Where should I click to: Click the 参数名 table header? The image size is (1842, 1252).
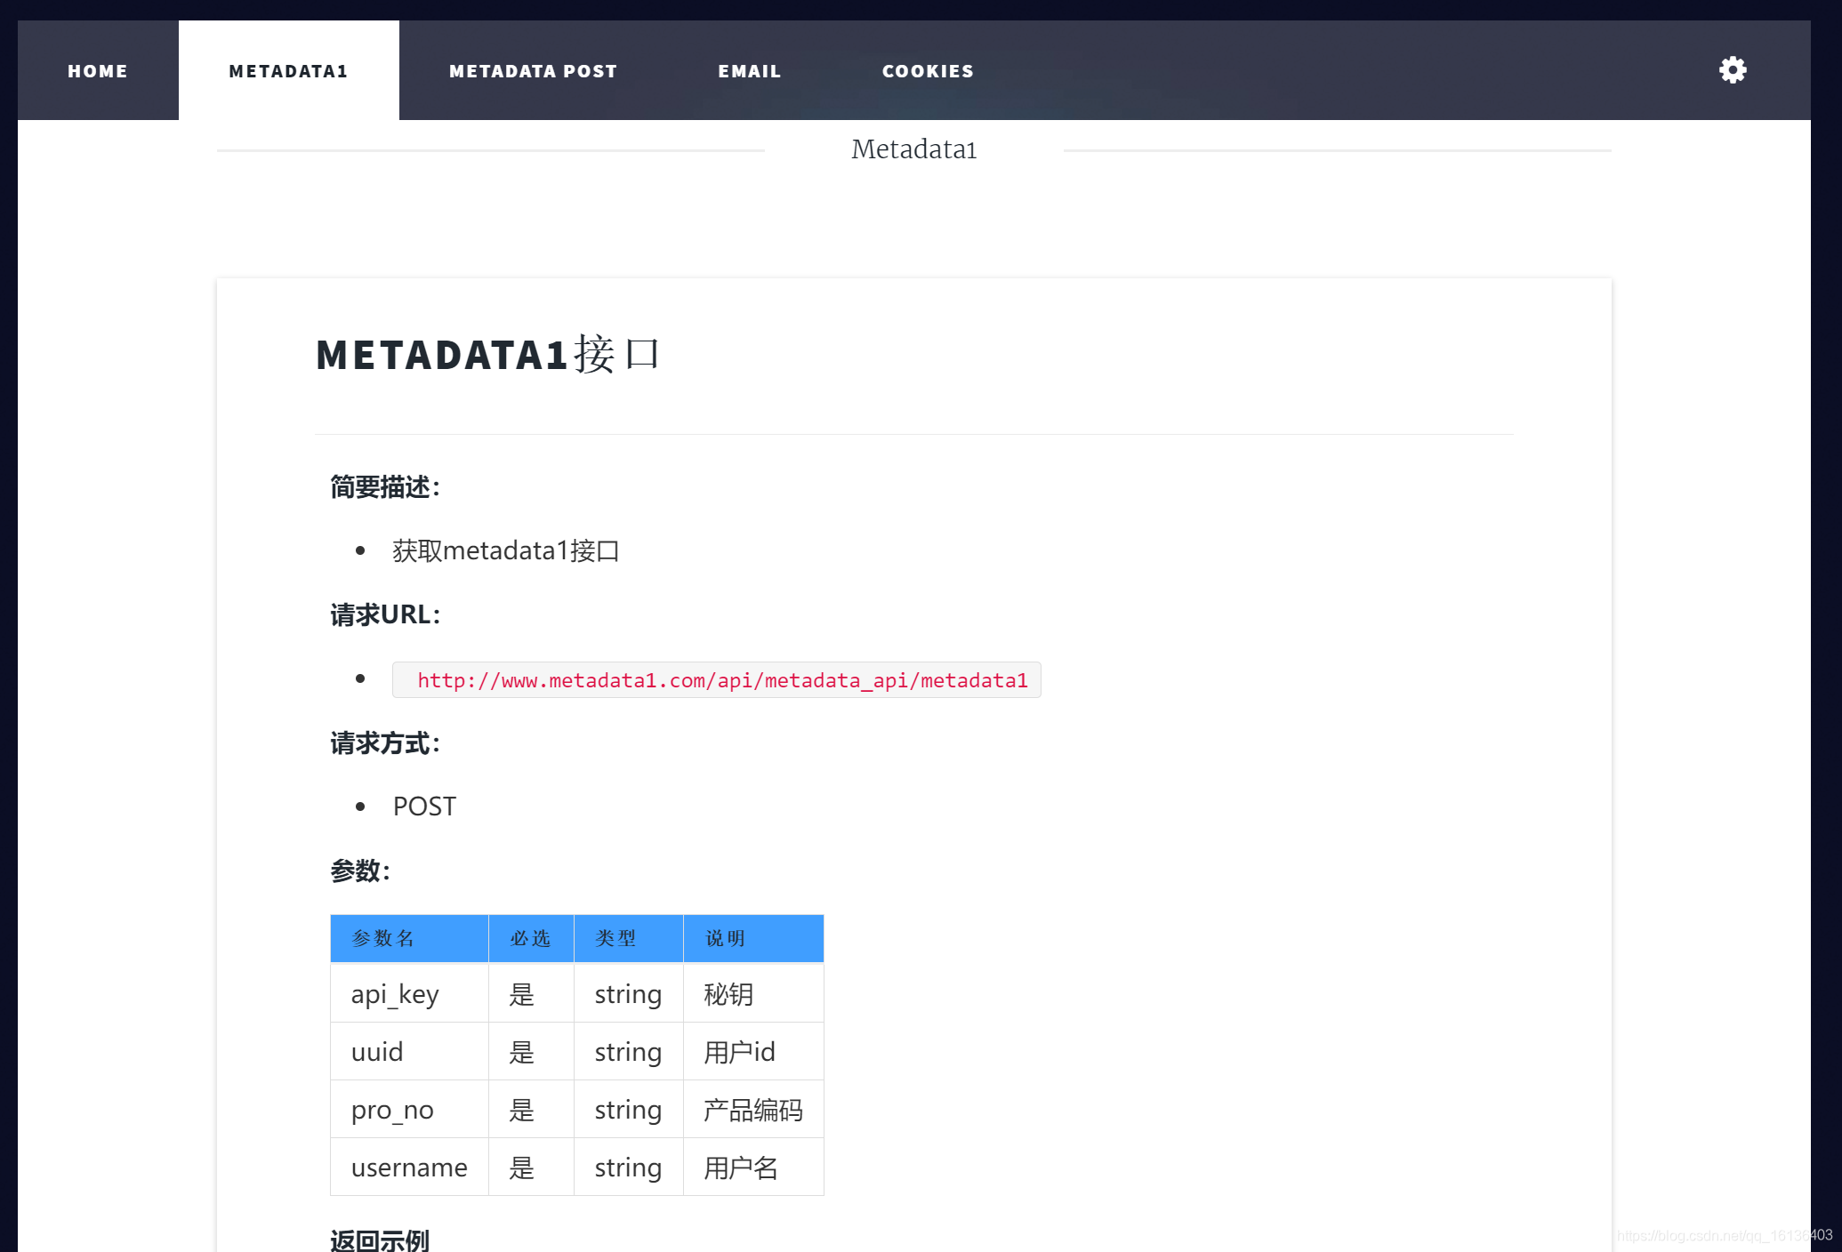(409, 938)
